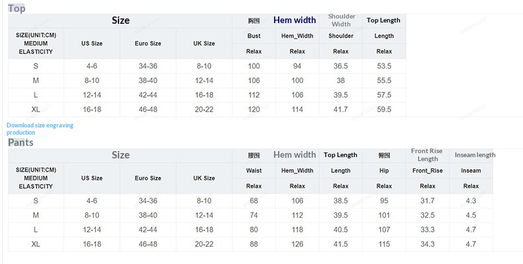Select the 59.5 top length cell
523x264 pixels.
pyautogui.click(x=384, y=110)
